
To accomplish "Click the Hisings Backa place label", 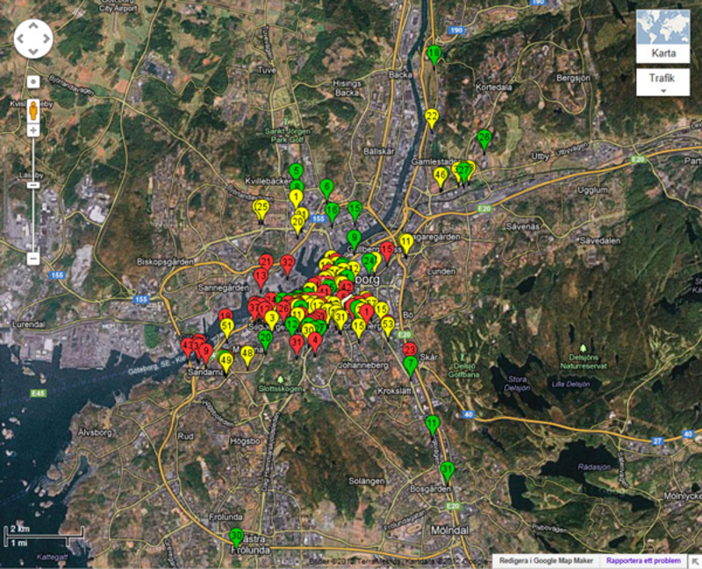I will [x=347, y=89].
